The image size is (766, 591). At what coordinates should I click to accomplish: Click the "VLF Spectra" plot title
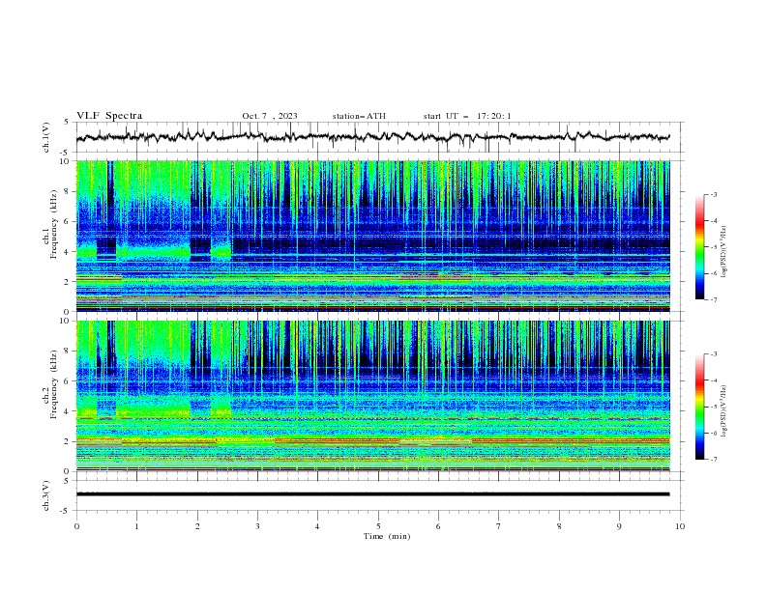click(x=109, y=116)
